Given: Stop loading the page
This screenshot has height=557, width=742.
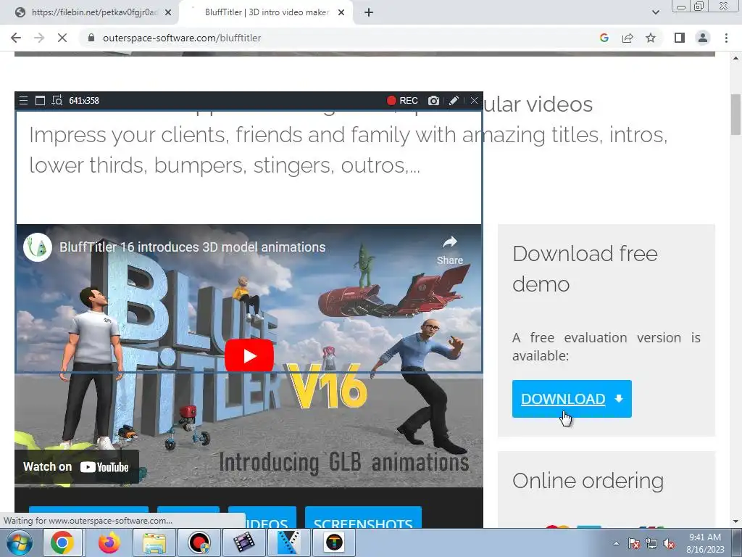Looking at the screenshot, I should [x=62, y=38].
